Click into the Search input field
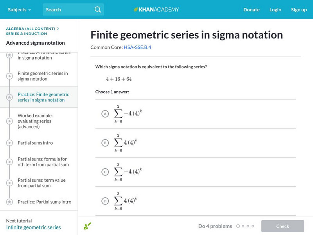This screenshot has height=235, width=313. [x=68, y=9]
